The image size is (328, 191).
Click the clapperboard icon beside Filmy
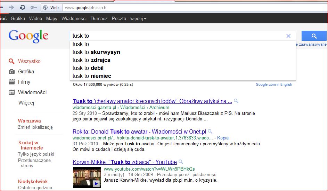click(x=11, y=82)
